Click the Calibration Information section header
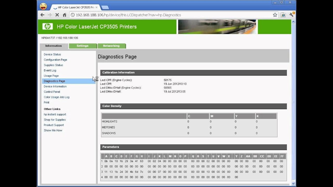This screenshot has height=187, width=333. pyautogui.click(x=194, y=72)
